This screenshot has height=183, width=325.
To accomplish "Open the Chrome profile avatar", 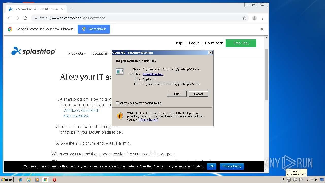I will [254, 18].
